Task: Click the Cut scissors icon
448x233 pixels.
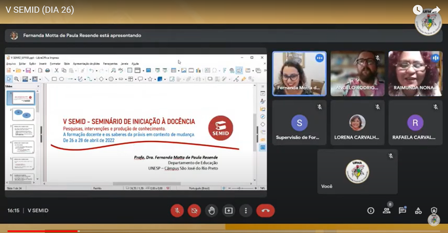Action: [57, 70]
